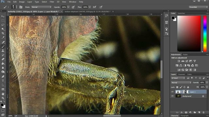The width and height of the screenshot is (209, 117).
Task: Select the Dodge tool
Action: coord(3,72)
